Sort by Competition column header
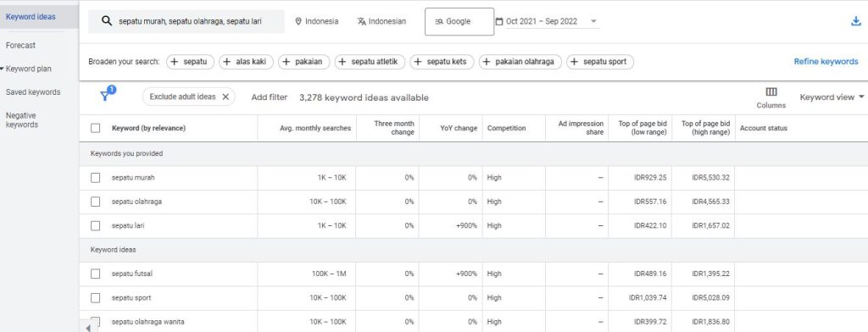Image resolution: width=868 pixels, height=332 pixels. click(x=507, y=129)
